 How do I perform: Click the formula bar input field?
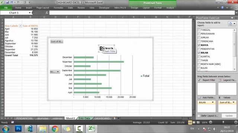click(x=142, y=13)
